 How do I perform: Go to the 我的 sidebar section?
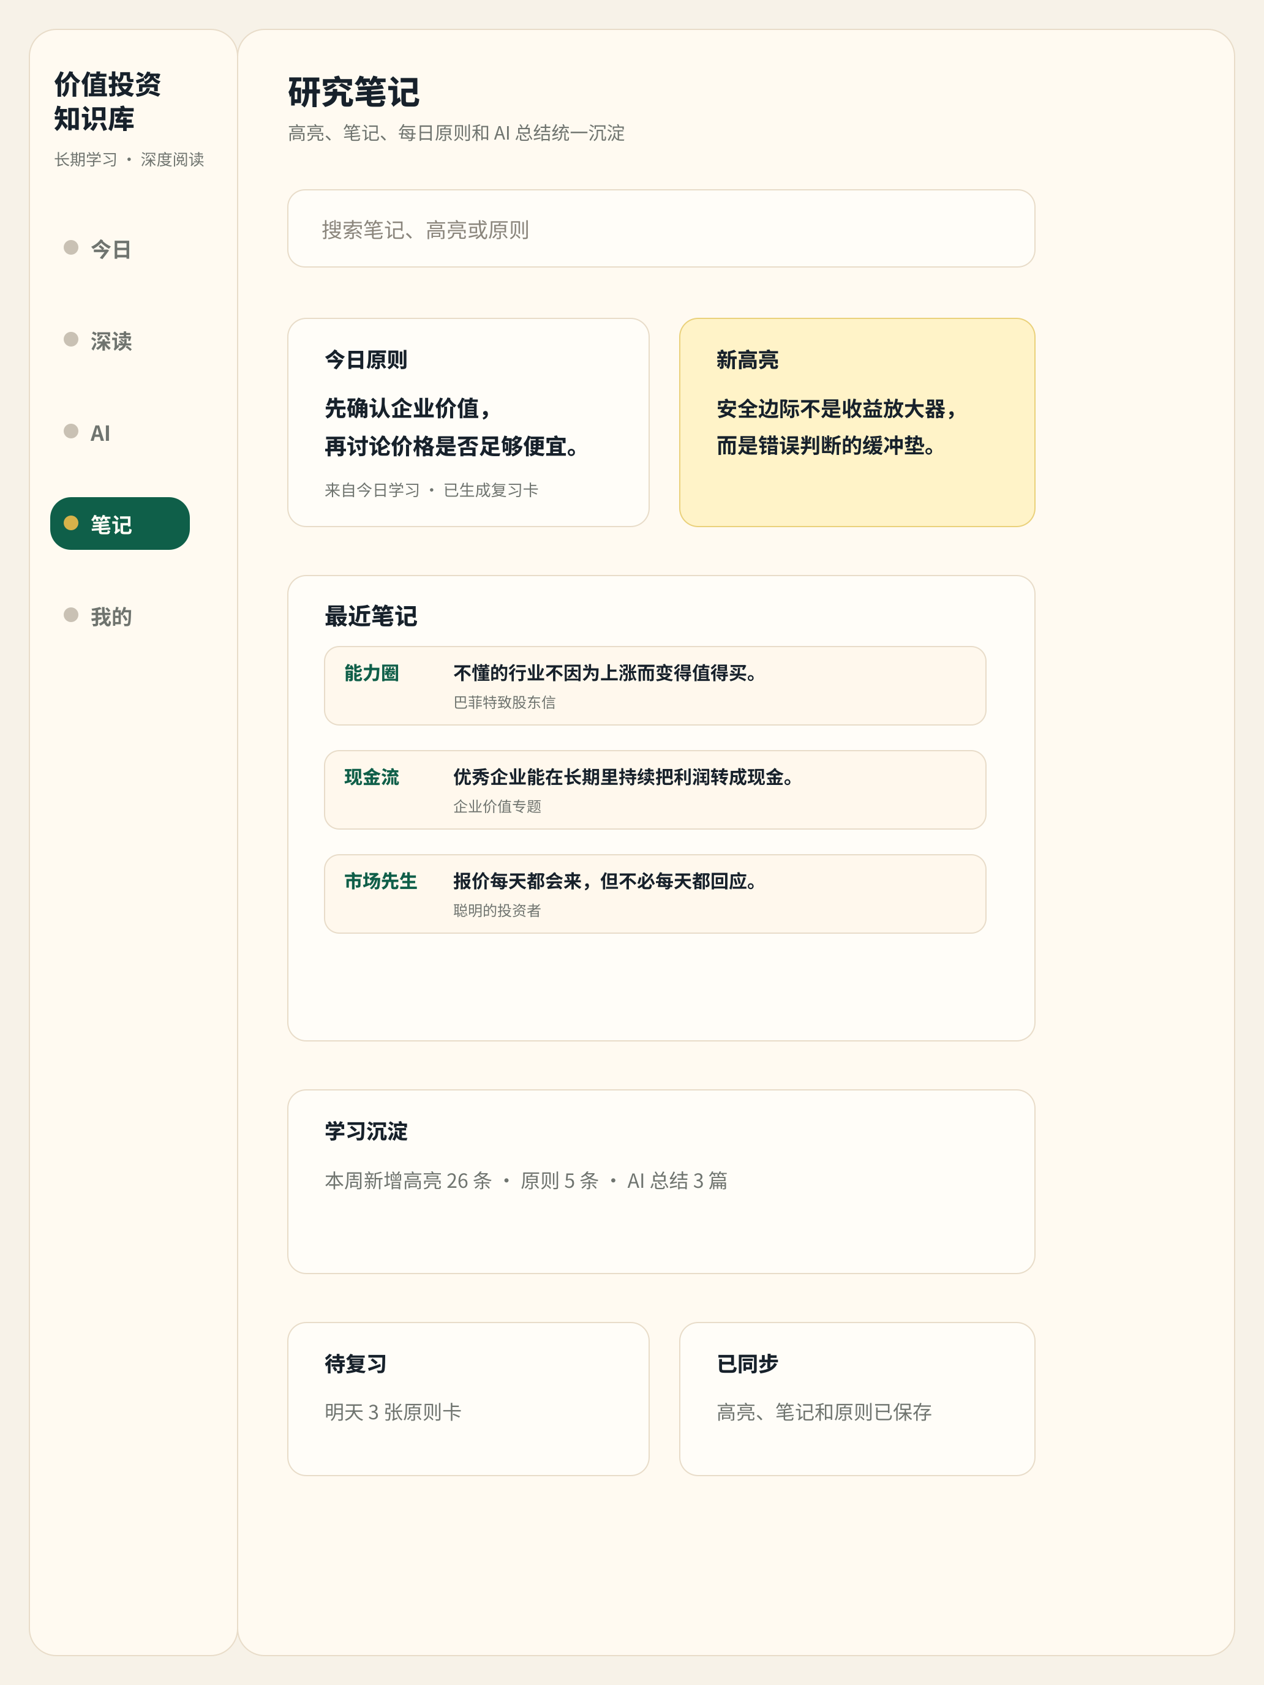pos(119,616)
